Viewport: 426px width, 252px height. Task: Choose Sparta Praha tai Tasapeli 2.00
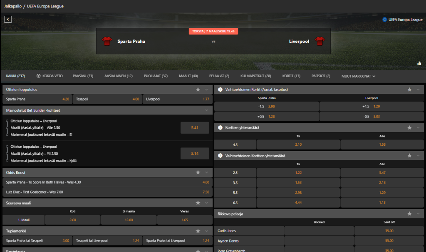[37, 241]
